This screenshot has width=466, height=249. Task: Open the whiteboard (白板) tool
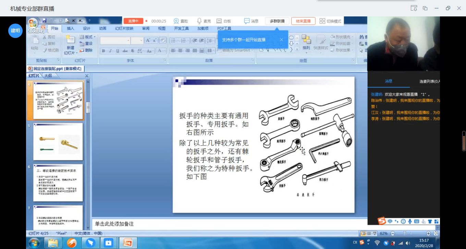pos(224,21)
